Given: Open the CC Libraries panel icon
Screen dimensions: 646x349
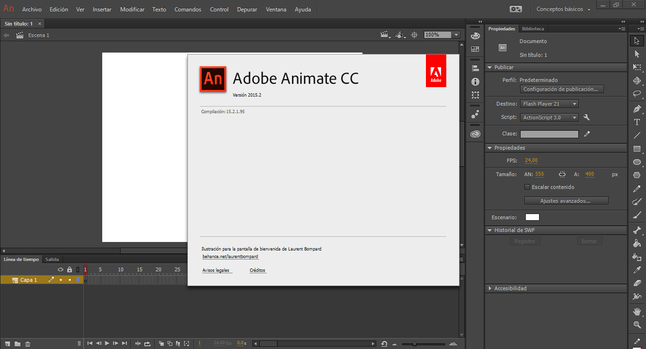Looking at the screenshot, I should (475, 134).
